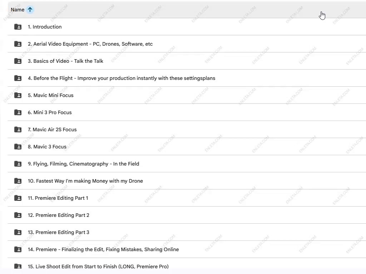
Task: Open 14. Premiere - Finalizing the Edit folder
Action: (103, 249)
